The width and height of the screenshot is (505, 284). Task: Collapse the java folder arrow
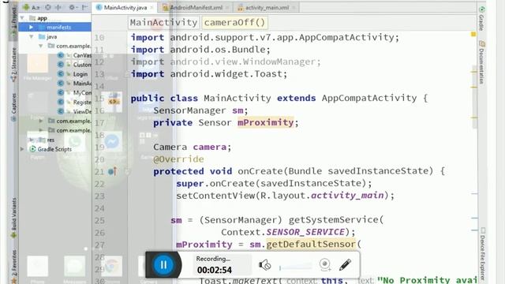click(32, 37)
